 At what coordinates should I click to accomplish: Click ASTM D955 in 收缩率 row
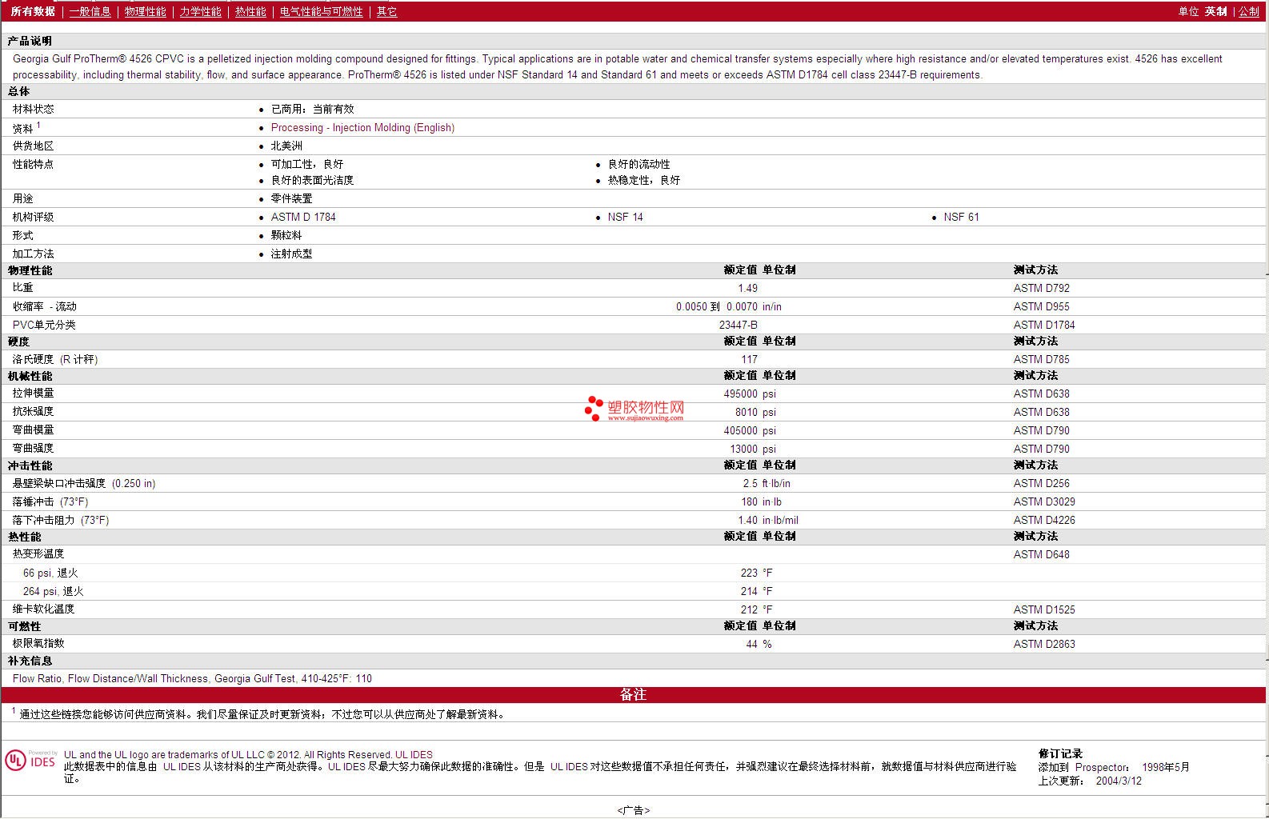(x=1041, y=306)
